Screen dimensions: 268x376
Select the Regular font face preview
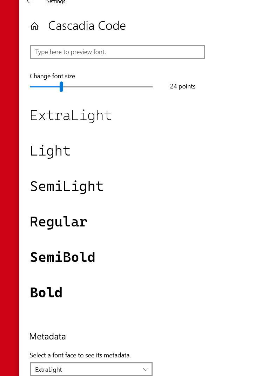coord(59,222)
